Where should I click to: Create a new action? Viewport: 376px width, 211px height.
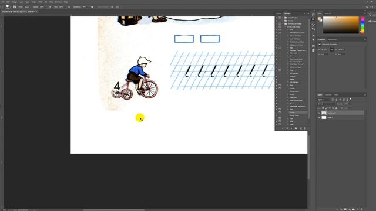(x=300, y=128)
